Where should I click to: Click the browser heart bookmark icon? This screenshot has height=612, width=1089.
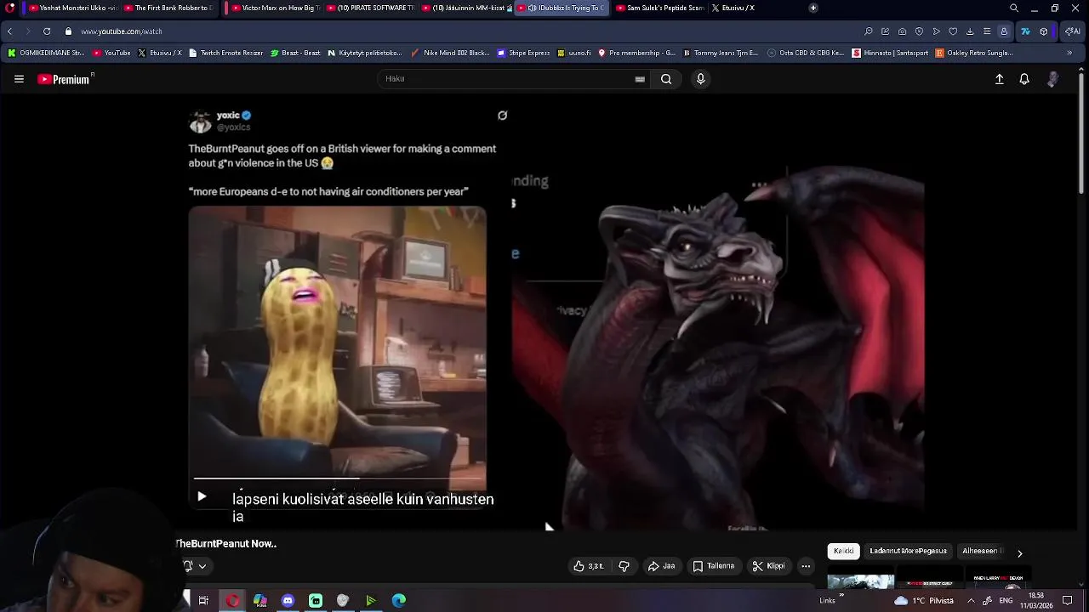tap(953, 31)
